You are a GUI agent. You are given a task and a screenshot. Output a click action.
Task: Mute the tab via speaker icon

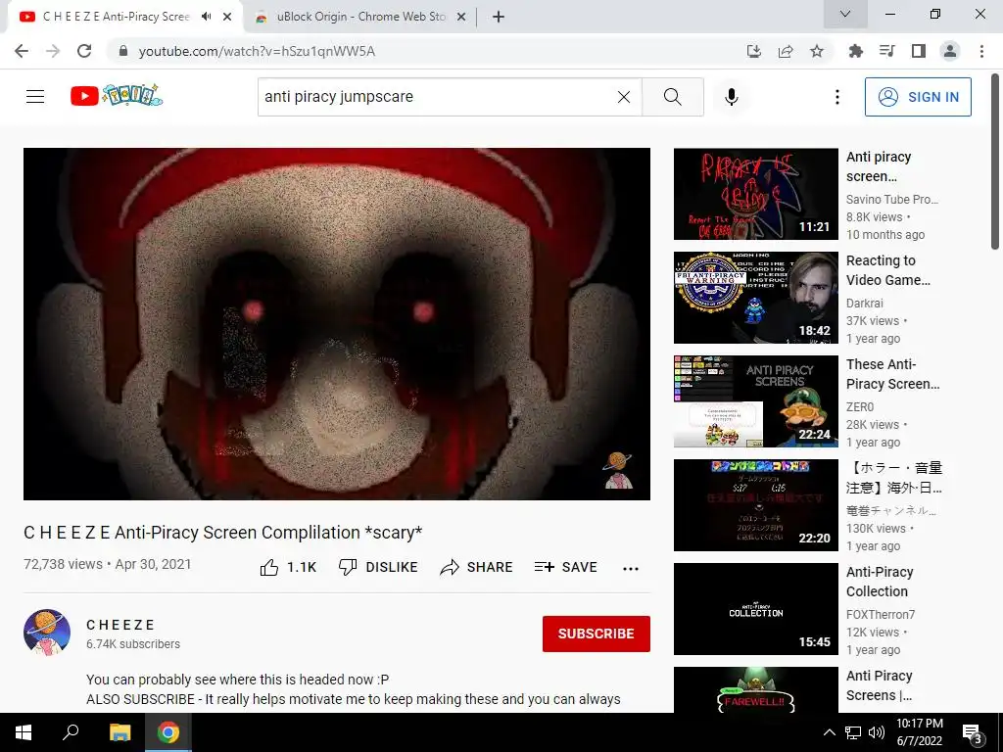(206, 17)
